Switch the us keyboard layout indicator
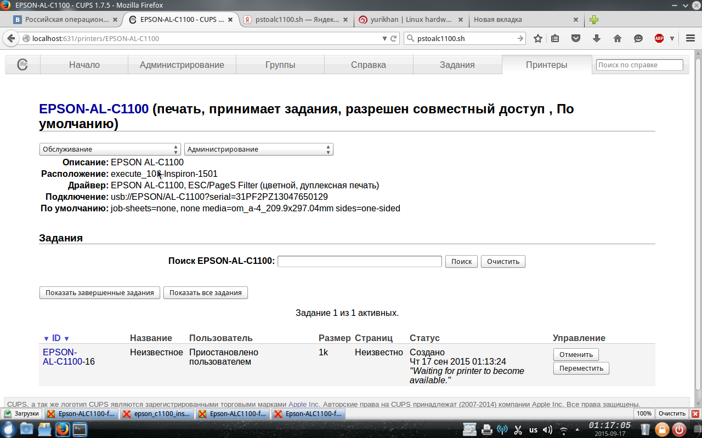 coord(533,430)
